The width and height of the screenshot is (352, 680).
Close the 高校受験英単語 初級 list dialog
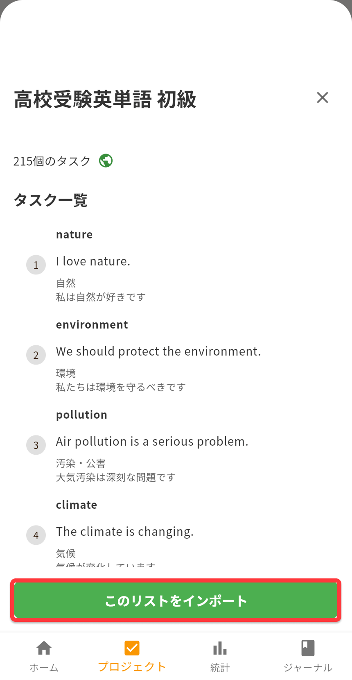point(323,97)
